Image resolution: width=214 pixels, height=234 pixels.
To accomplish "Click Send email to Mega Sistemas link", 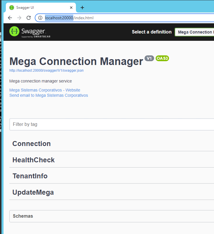I will coord(48,95).
